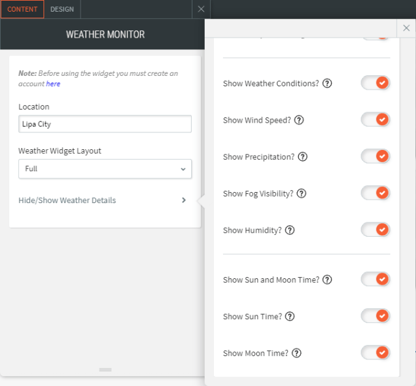
Task: Expand Hide/Show Weather Details section
Action: (x=103, y=200)
